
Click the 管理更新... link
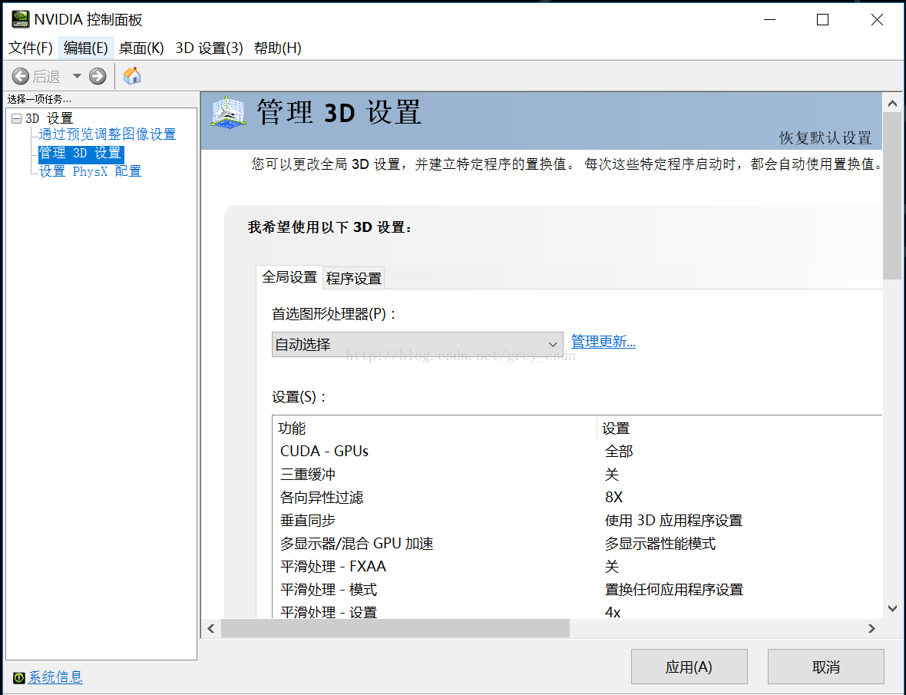603,342
